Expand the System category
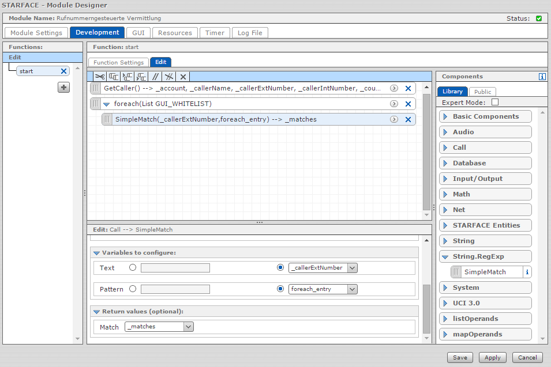The height and width of the screenshot is (367, 551). [x=485, y=287]
